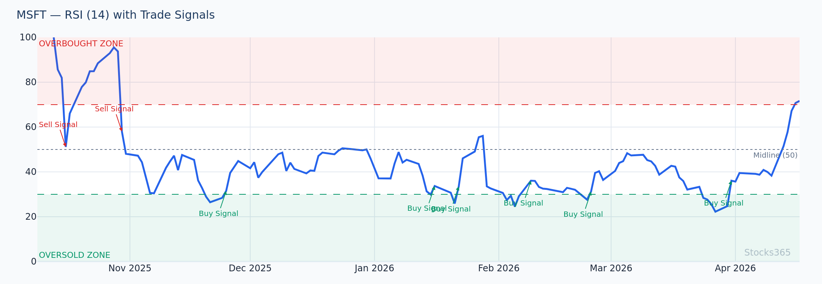Select the Apr 2026 axis label
This screenshot has width=822, height=284.
click(x=735, y=269)
